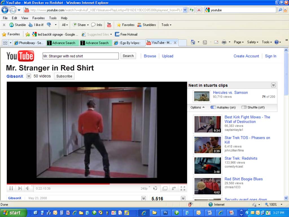Click the browser Forward arrow button
Screen dimensions: 289x217
(x=12, y=10)
